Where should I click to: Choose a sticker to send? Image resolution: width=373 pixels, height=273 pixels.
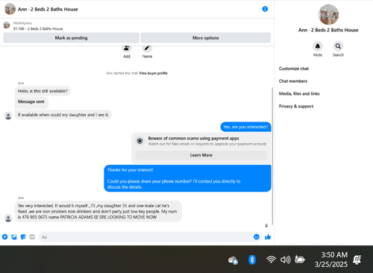[x=23, y=236]
